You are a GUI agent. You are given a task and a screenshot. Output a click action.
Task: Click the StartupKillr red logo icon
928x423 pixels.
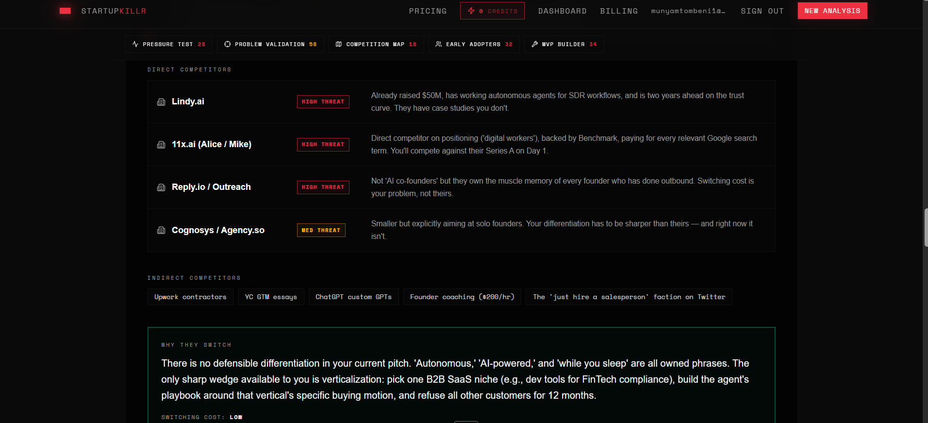tap(65, 11)
